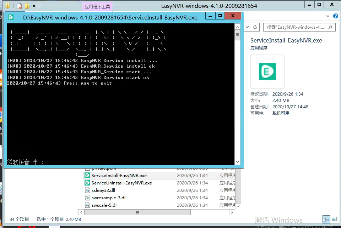Click the new folder quick access icon

(x=27, y=6)
